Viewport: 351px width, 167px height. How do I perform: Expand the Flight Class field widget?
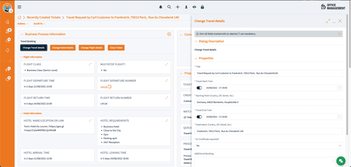tap(90, 64)
